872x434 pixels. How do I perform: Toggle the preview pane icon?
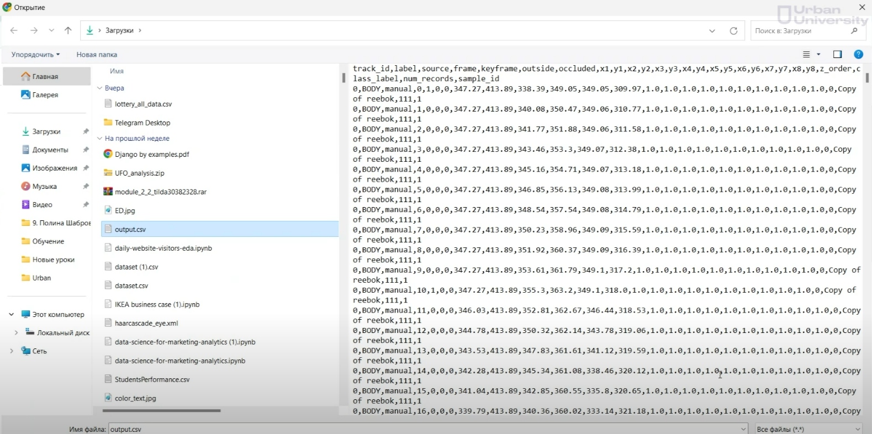tap(837, 54)
